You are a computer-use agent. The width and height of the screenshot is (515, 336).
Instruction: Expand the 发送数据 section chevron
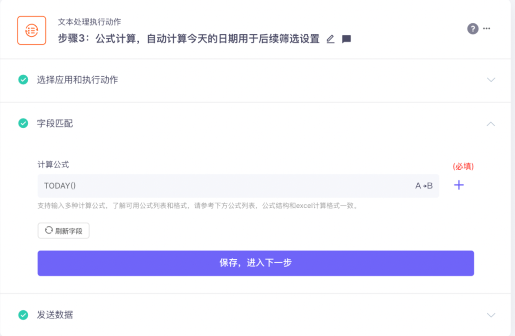(491, 315)
